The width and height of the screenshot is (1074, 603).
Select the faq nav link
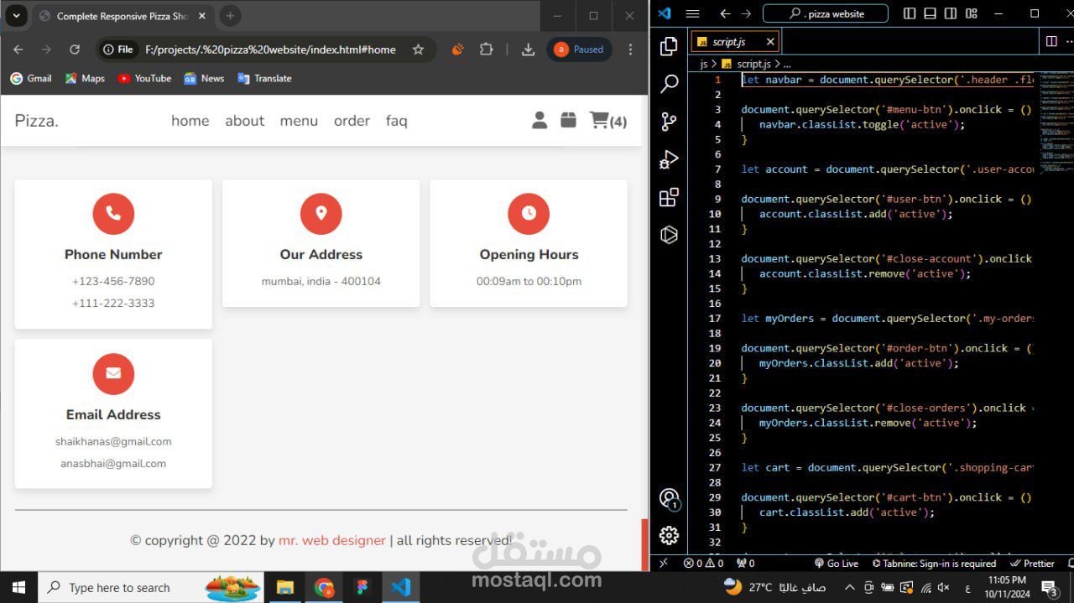396,121
